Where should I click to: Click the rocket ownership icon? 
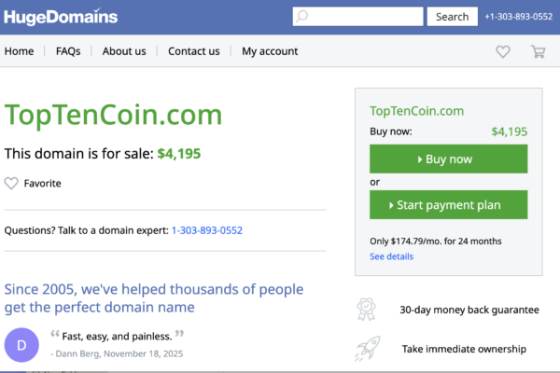368,349
